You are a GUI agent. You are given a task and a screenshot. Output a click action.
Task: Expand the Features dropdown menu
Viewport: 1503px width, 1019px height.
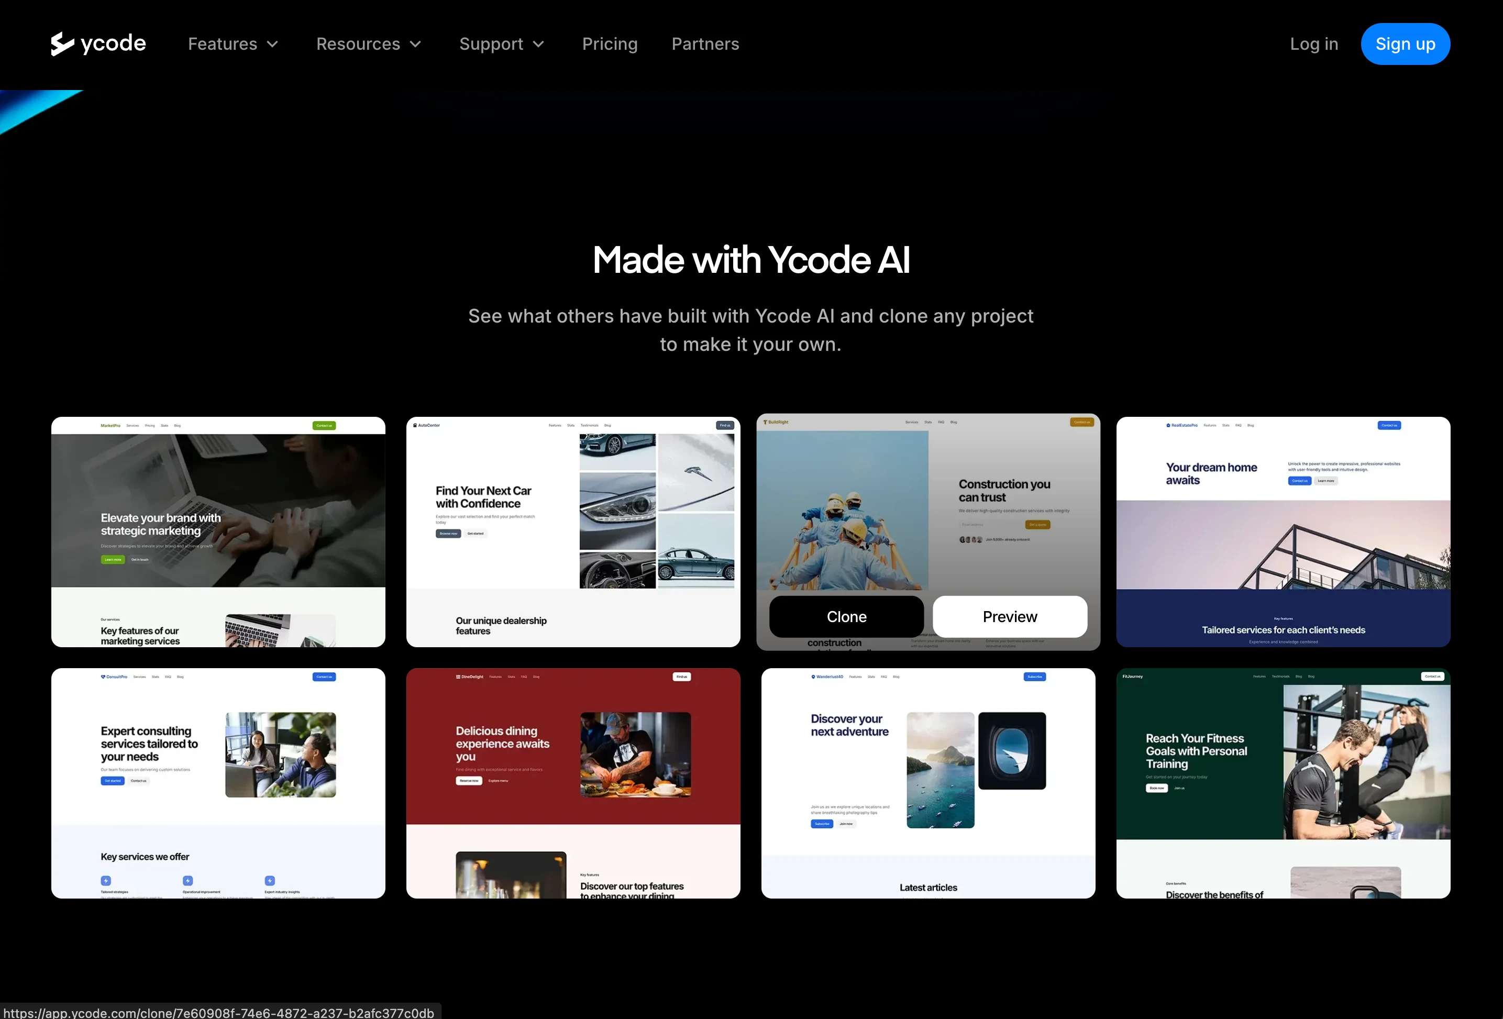coord(234,44)
